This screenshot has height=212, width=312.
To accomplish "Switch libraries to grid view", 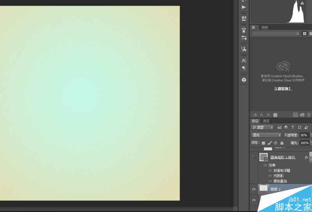I will 305,34.
